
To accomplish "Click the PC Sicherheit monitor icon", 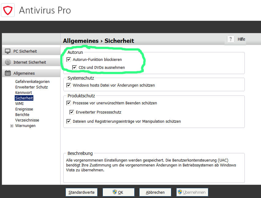I will coord(8,51).
